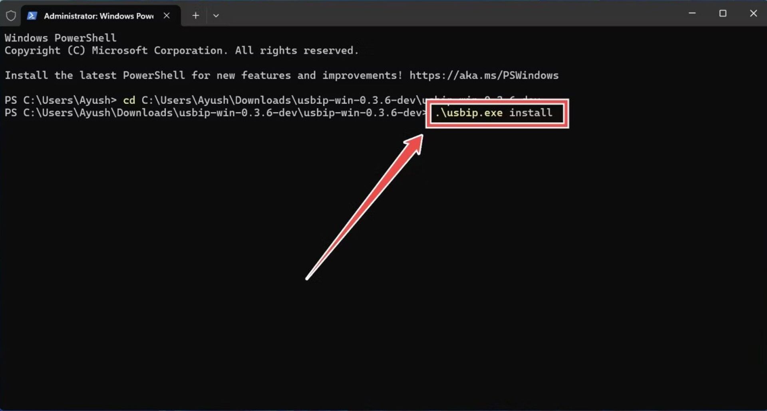The height and width of the screenshot is (411, 767).
Task: Close the Administrator: Windows PowerShell tab
Action: click(167, 16)
